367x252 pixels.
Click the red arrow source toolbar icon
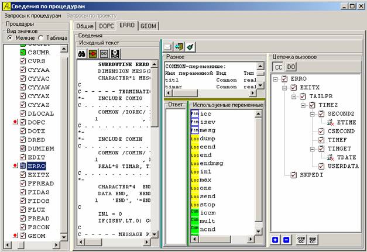tap(93, 54)
